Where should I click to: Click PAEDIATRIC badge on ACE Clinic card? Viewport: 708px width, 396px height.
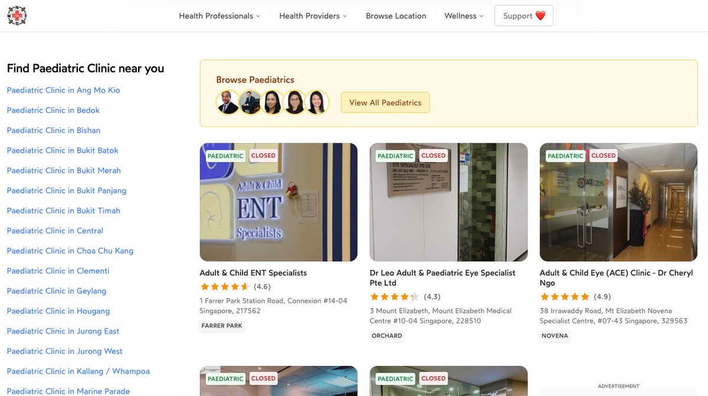[565, 156]
